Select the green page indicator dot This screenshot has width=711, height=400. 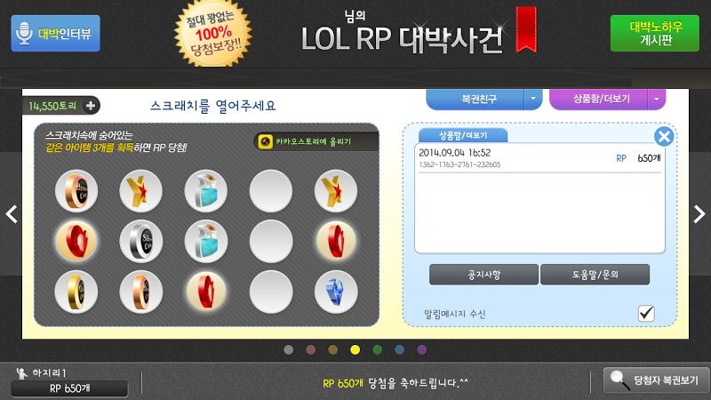pos(377,349)
